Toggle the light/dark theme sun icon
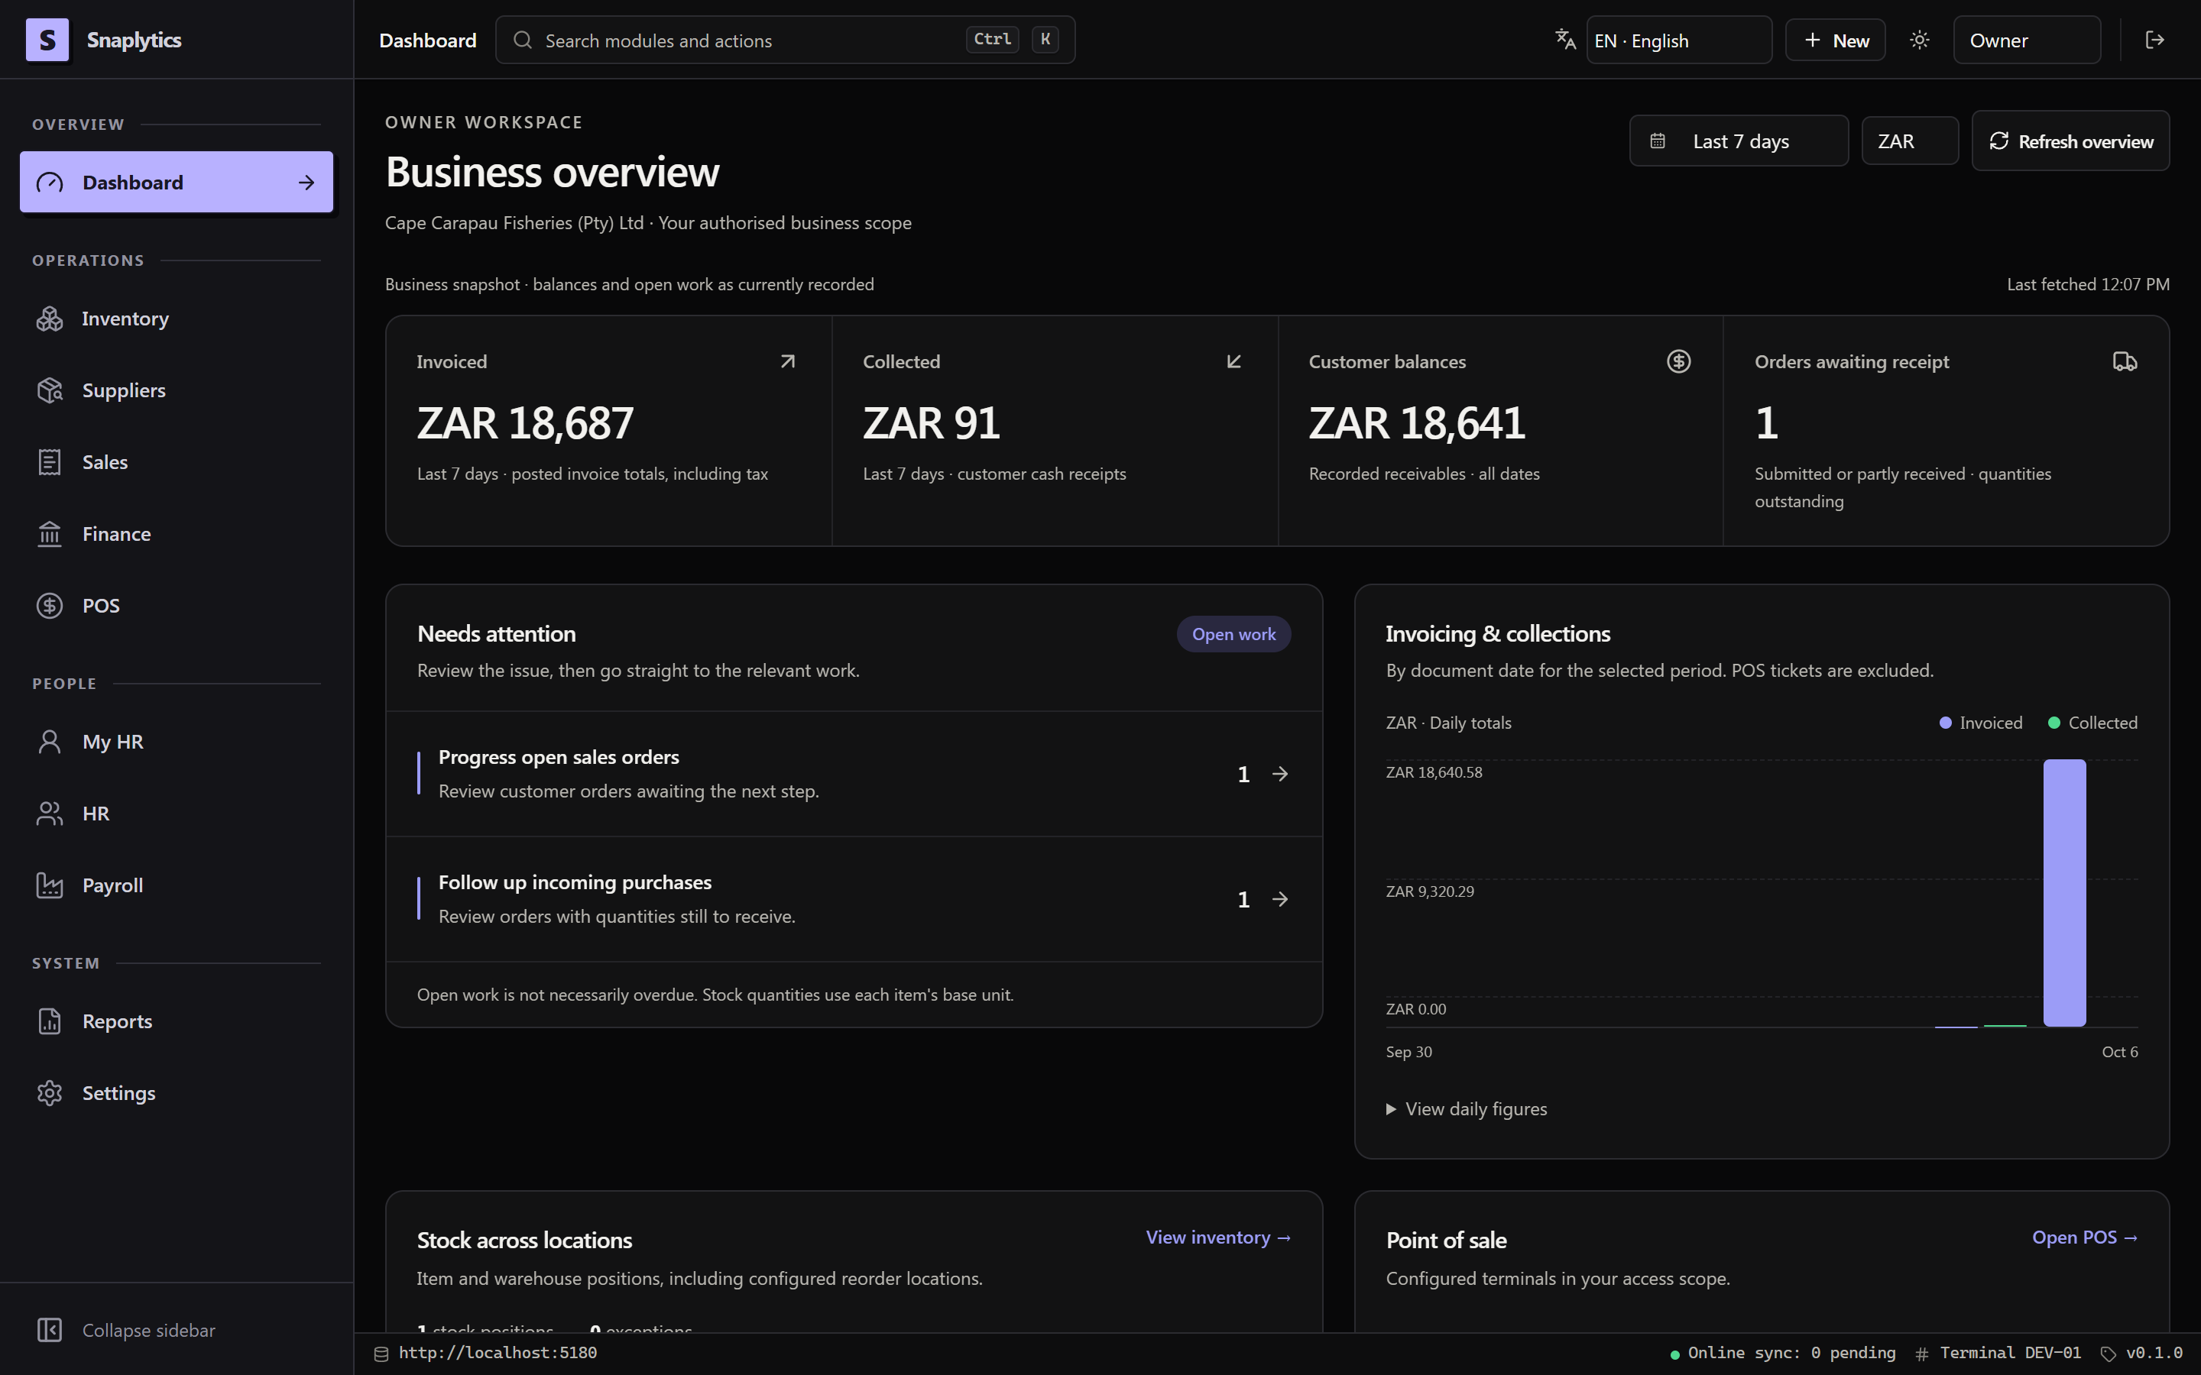Screen dimensions: 2201x1375 coord(1919,40)
